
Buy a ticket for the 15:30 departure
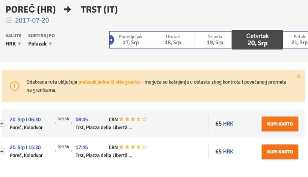pos(279,152)
